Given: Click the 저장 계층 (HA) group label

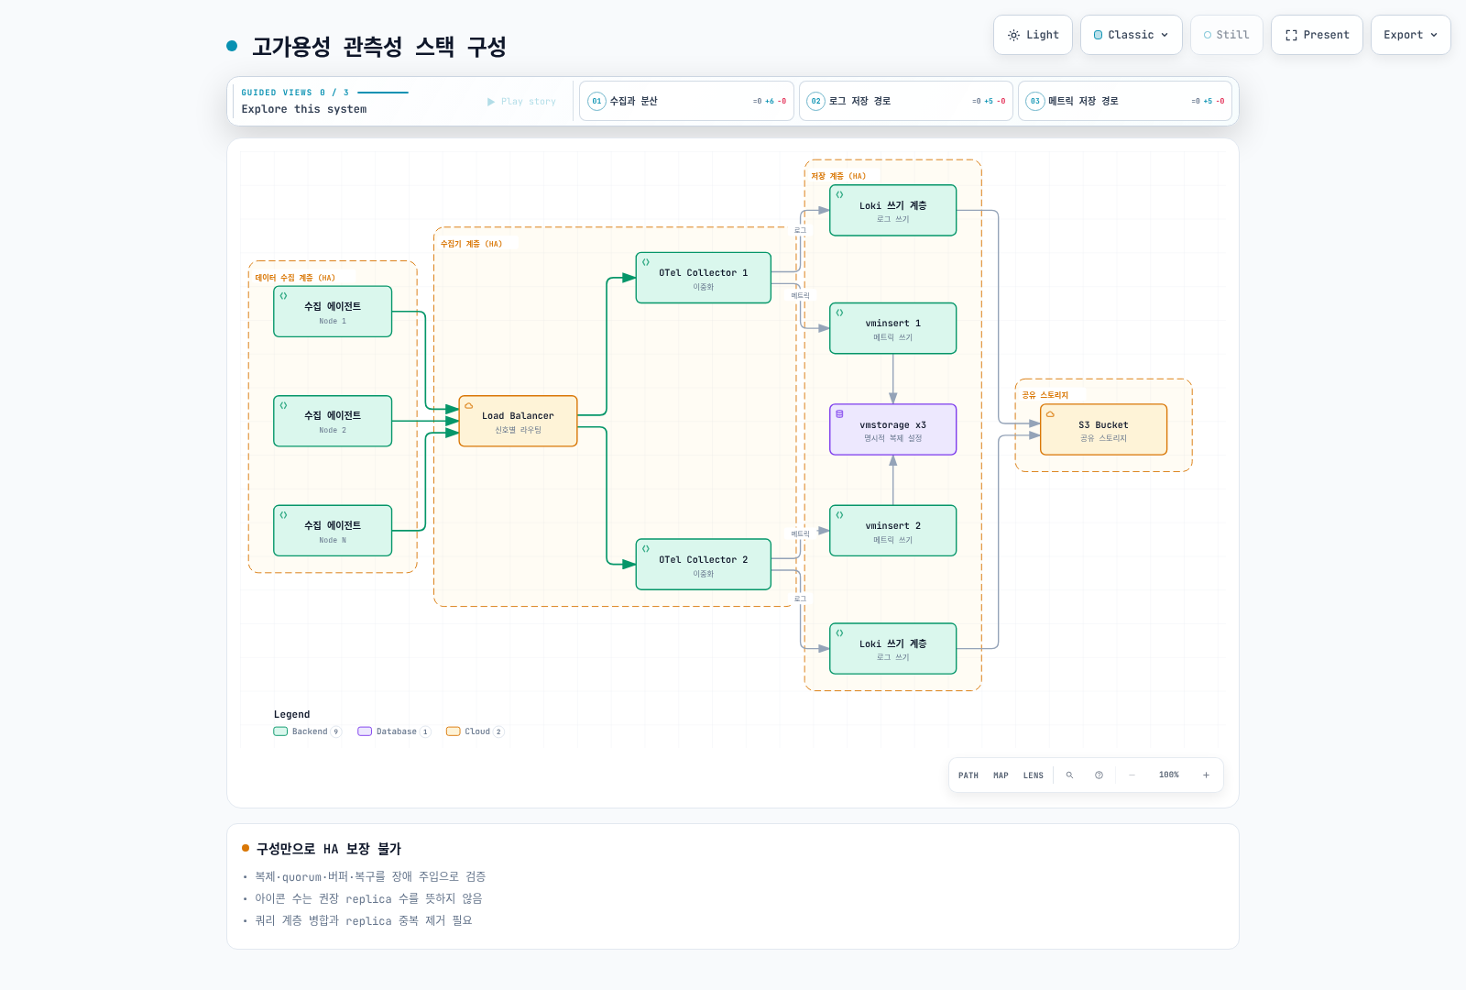Looking at the screenshot, I should click(838, 176).
